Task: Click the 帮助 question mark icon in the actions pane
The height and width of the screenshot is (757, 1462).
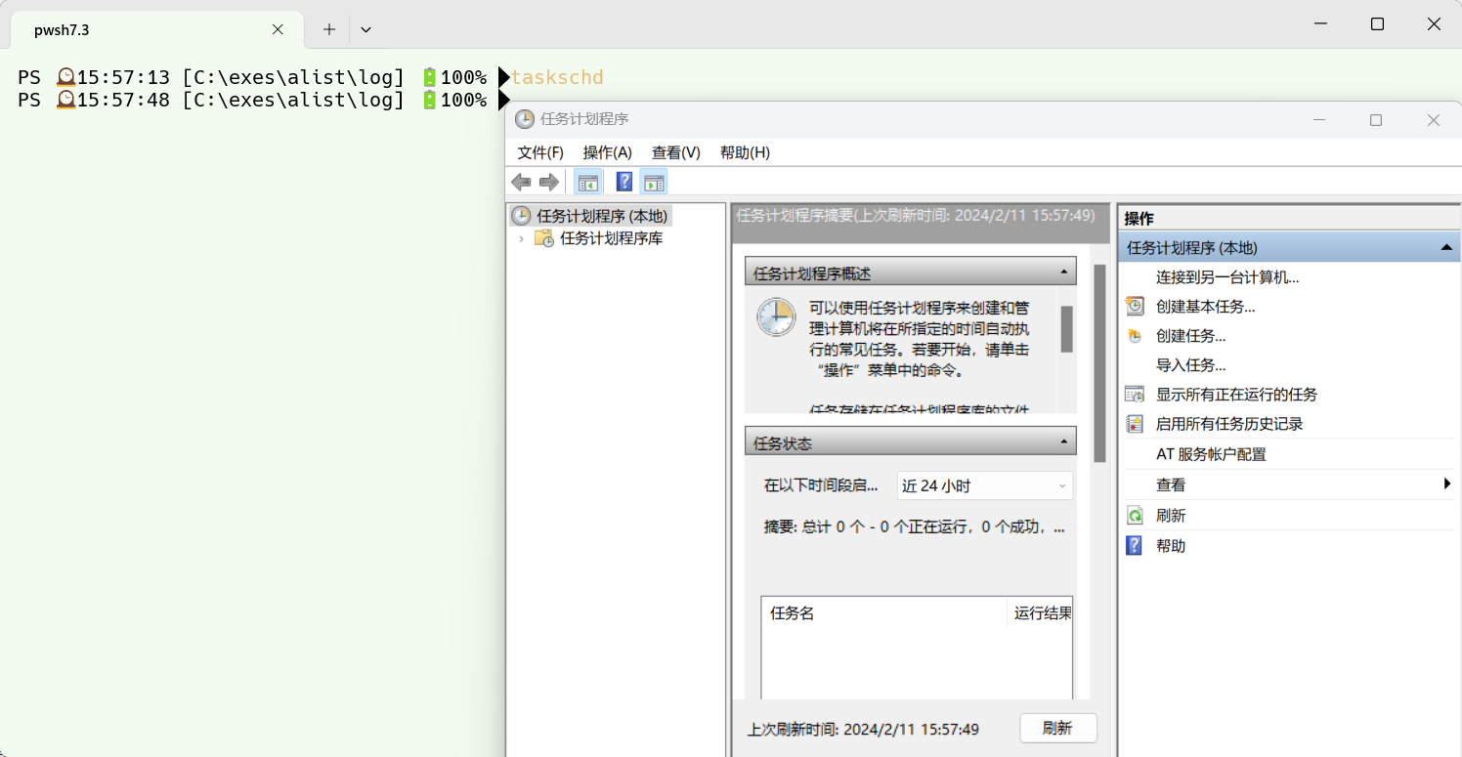Action: [x=1135, y=545]
